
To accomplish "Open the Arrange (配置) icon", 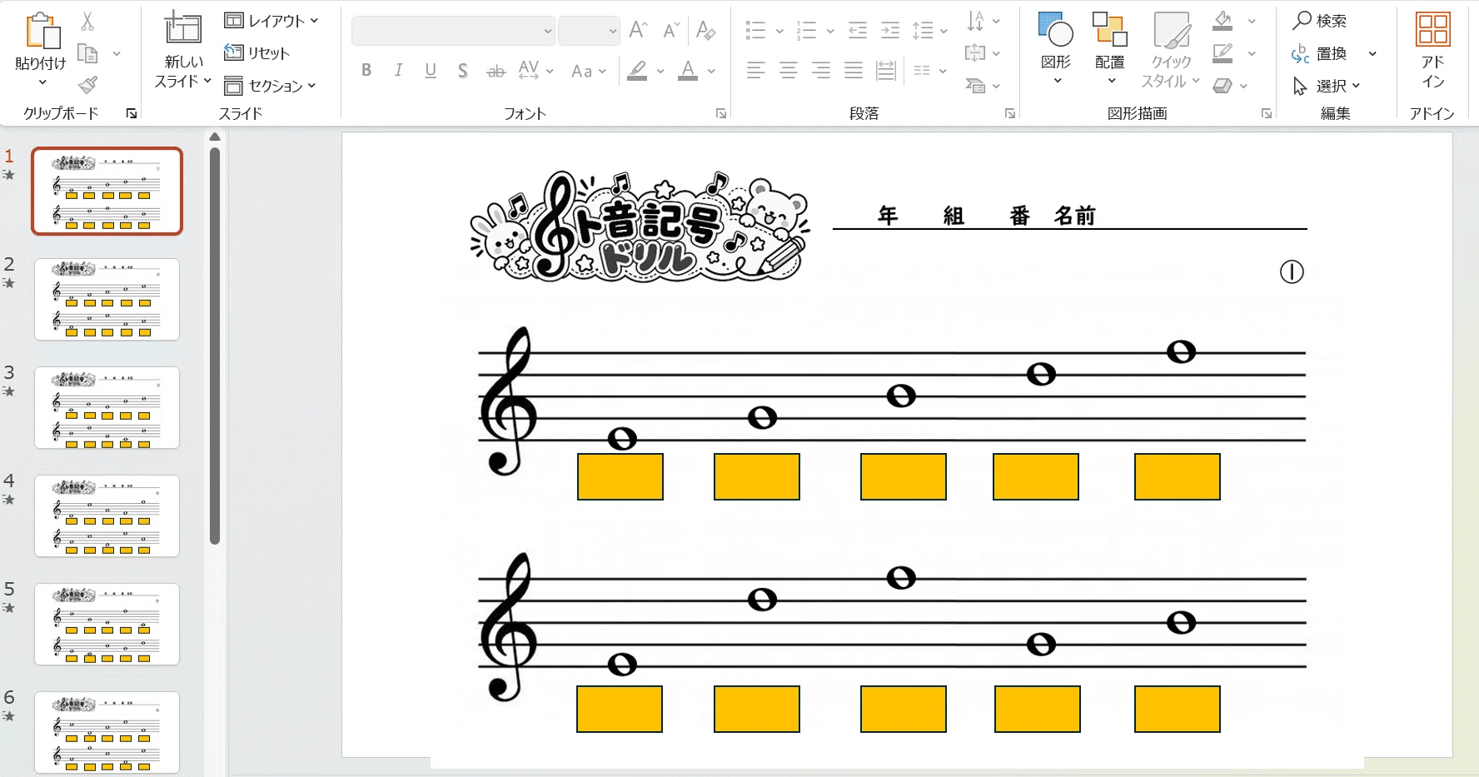I will point(1109,30).
